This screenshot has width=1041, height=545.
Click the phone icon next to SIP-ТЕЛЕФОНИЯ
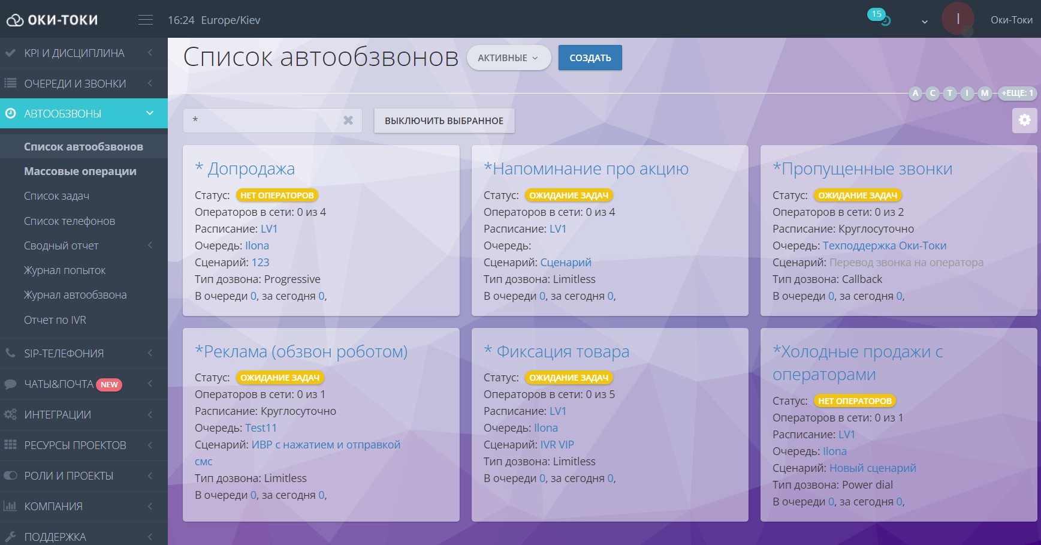[x=11, y=353]
